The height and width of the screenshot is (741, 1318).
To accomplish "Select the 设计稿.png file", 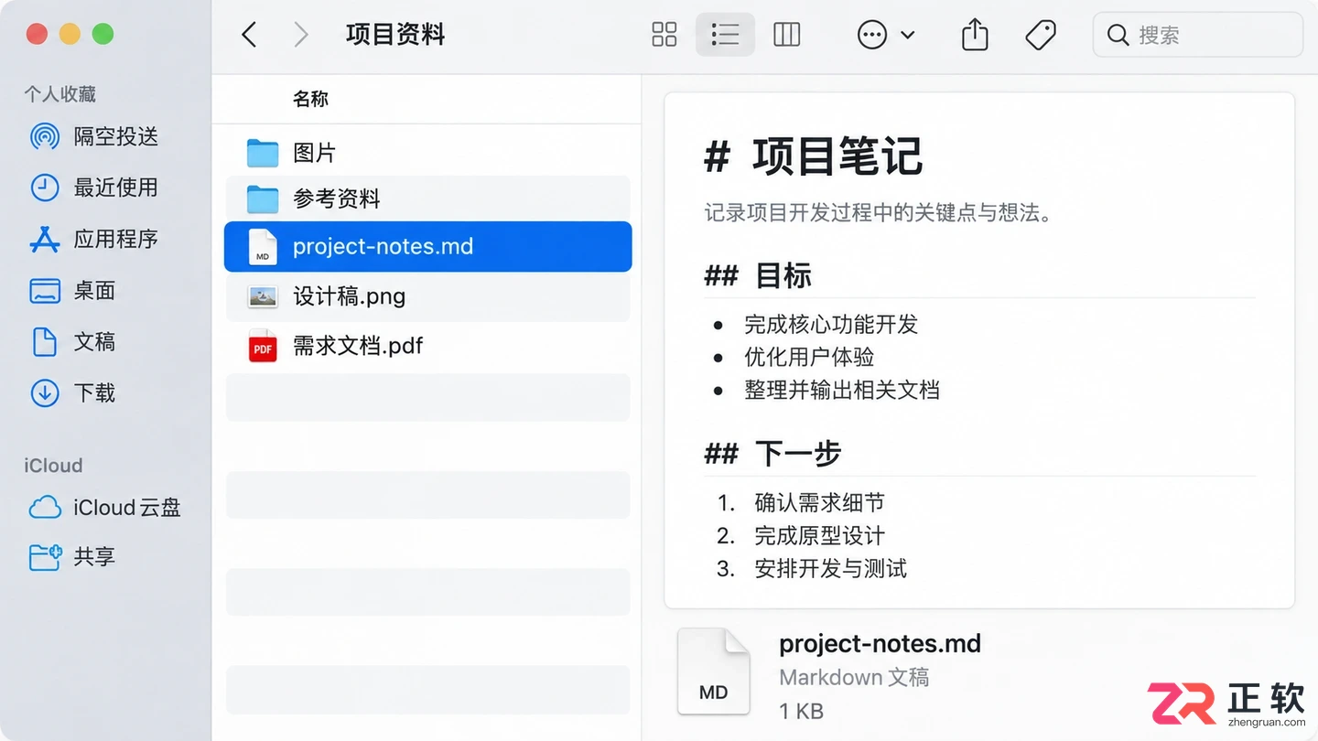I will 428,296.
